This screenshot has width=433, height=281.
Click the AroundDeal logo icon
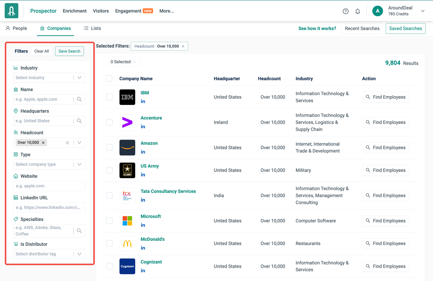(x=12, y=11)
